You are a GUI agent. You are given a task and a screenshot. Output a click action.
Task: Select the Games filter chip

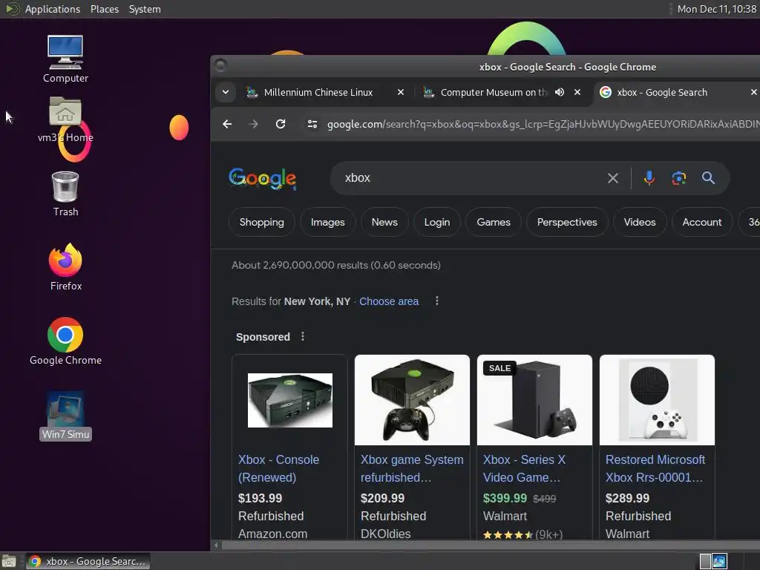click(x=494, y=222)
